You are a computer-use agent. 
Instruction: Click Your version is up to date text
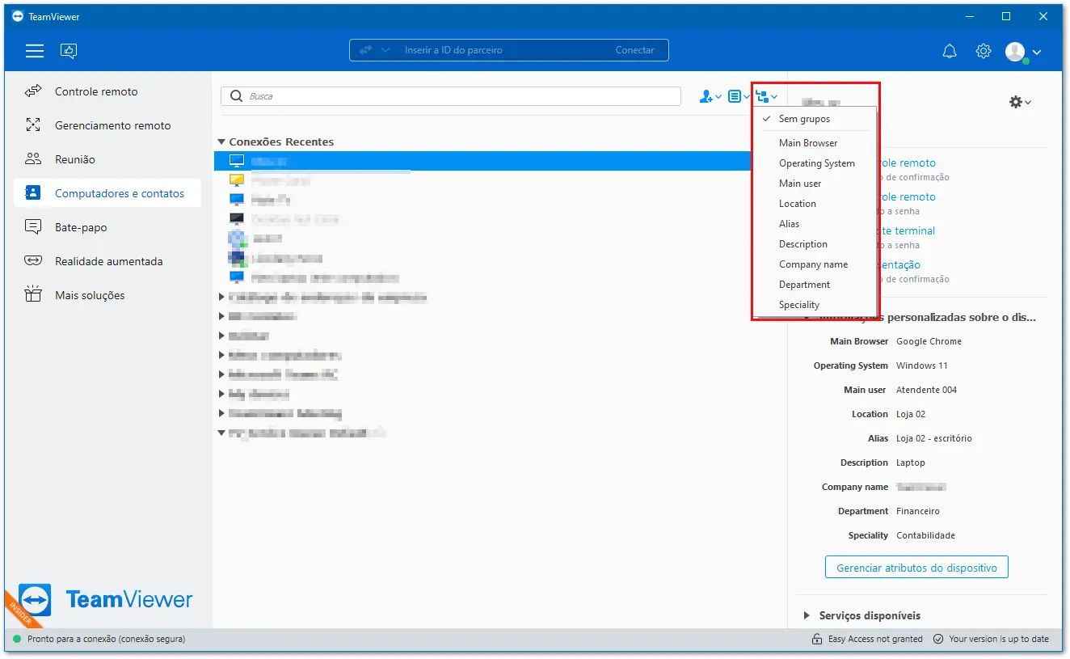tap(999, 639)
